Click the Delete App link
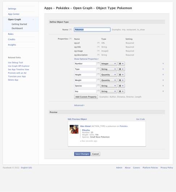176x192 pixels. [13, 80]
